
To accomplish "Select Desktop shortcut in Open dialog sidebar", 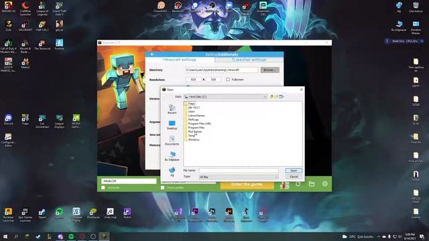I will coord(172,125).
